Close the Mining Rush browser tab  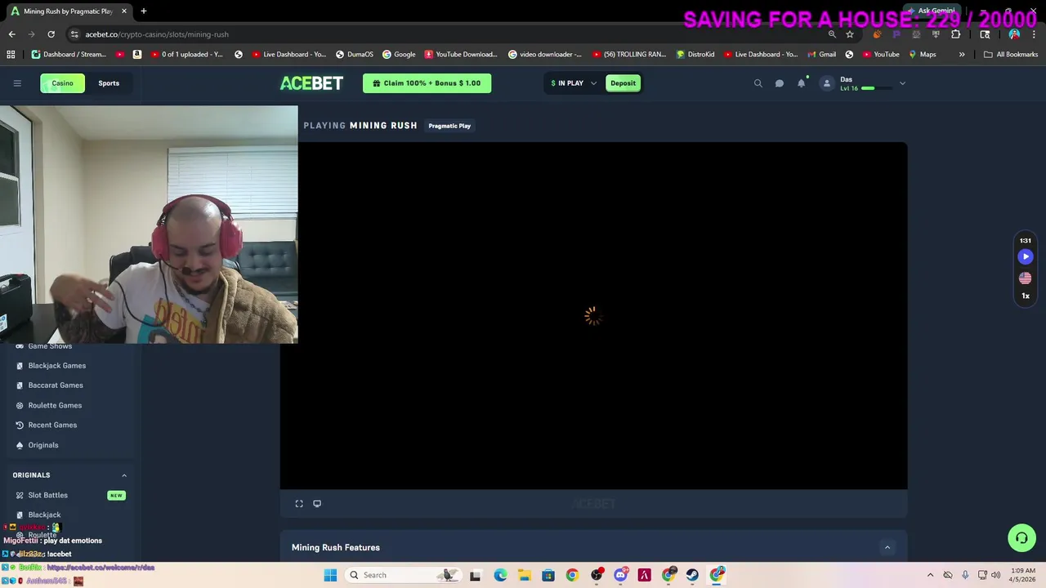[x=124, y=11]
